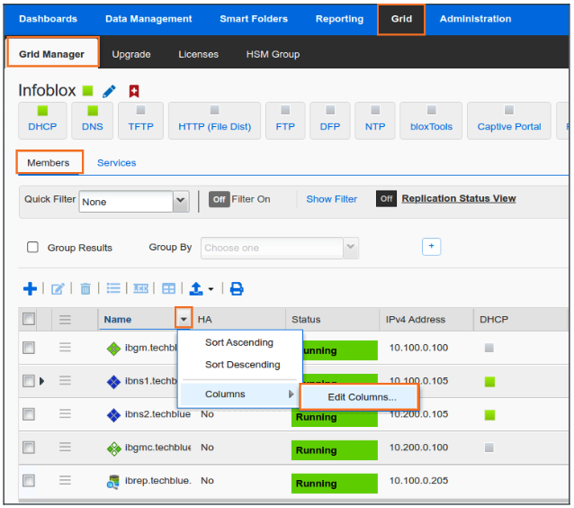This screenshot has height=508, width=574.
Task: Open the Name column header dropdown arrow
Action: (184, 319)
